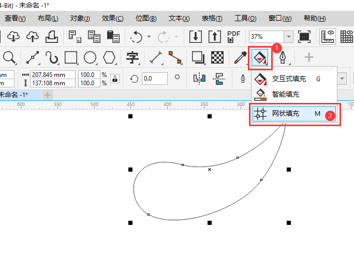The width and height of the screenshot is (354, 259).
Task: Click the cloud upload icon
Action: click(33, 37)
